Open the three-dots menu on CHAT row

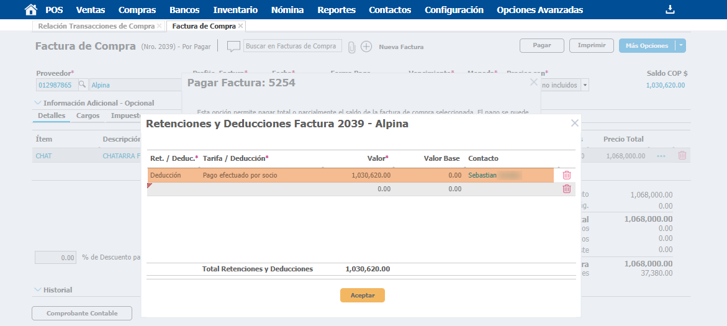coord(661,156)
